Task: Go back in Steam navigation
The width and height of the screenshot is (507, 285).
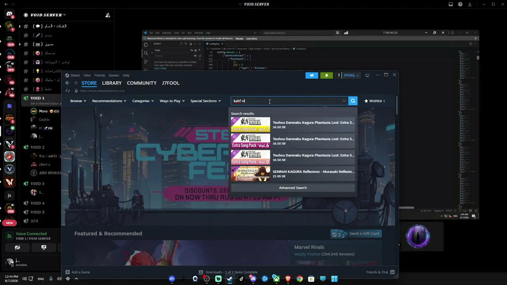Action: tap(67, 83)
